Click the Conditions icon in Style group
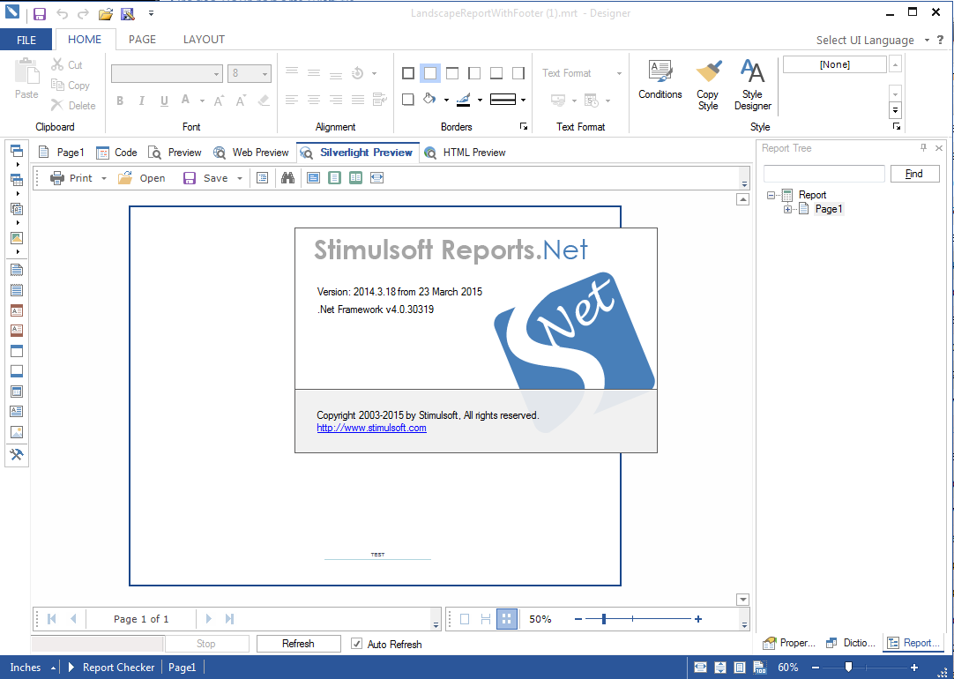Viewport: 954px width, 679px height. coord(660,71)
